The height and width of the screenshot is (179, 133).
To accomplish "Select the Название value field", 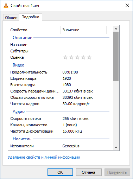I will (85, 45).
